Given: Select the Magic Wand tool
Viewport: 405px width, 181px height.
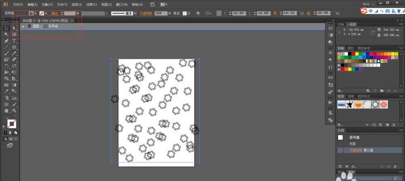Looking at the screenshot, I should click(6, 34).
